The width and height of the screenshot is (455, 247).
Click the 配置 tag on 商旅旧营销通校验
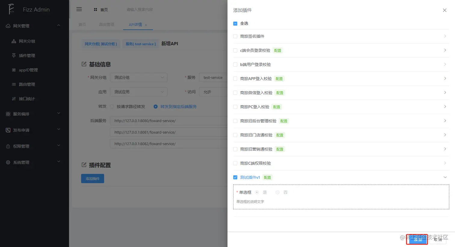point(280,149)
